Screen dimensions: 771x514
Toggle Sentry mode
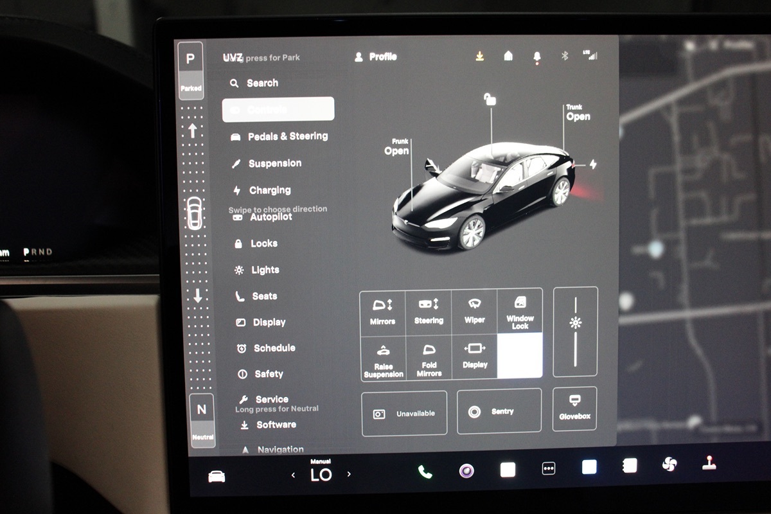coord(499,412)
